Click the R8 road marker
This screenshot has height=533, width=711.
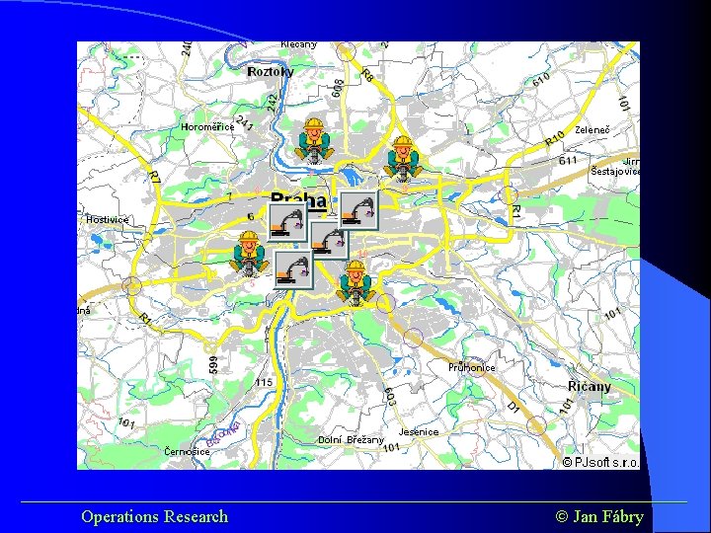pyautogui.click(x=367, y=75)
